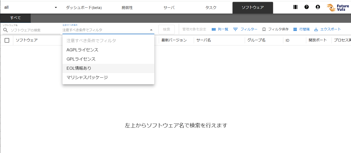Viewport: 351px width, 153px height.
Task: Collapse the 注意すべき条件 filter dropdown arrow
Action: (x=151, y=30)
